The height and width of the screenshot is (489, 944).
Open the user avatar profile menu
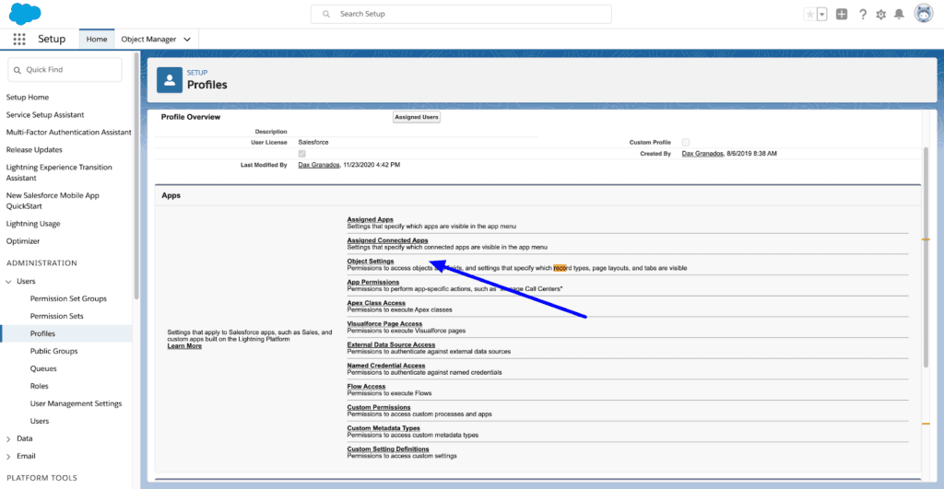pyautogui.click(x=924, y=13)
